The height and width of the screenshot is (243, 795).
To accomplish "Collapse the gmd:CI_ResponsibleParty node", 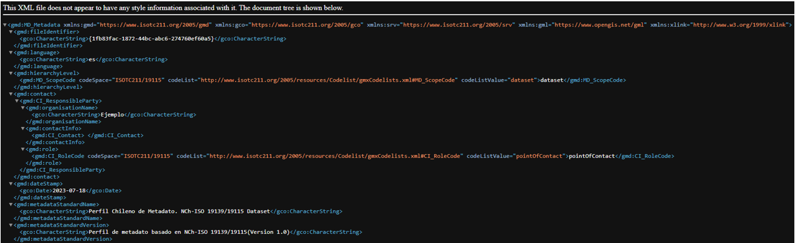I will pyautogui.click(x=16, y=100).
